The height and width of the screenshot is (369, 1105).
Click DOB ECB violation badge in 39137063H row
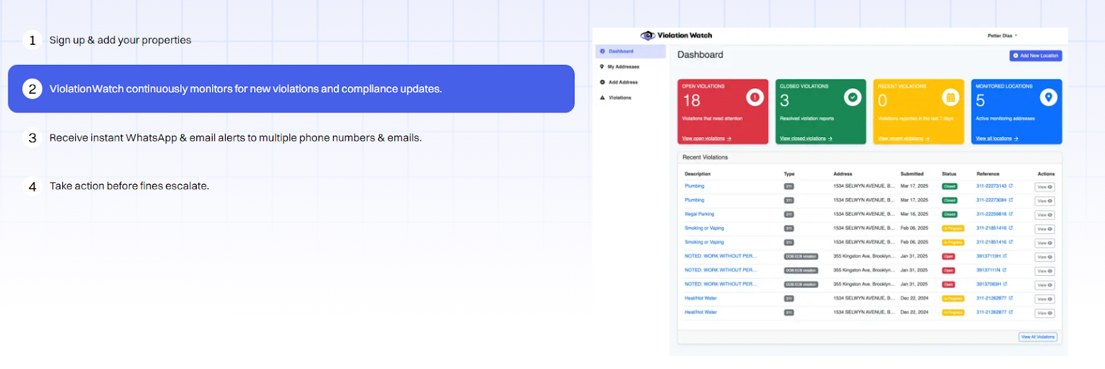[x=801, y=284]
